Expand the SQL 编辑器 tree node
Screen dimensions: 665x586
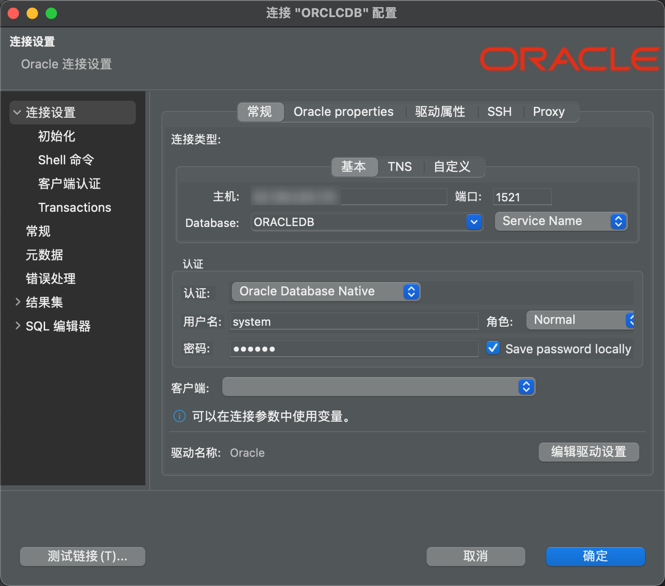[18, 326]
